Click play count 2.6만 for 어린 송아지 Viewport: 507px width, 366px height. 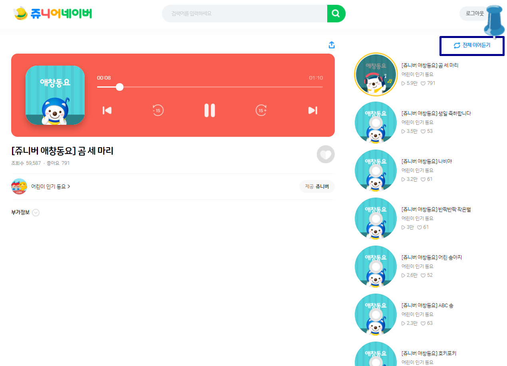coord(410,275)
